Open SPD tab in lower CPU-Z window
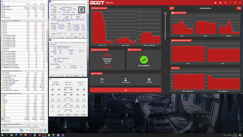 pyautogui.click(x=70, y=43)
